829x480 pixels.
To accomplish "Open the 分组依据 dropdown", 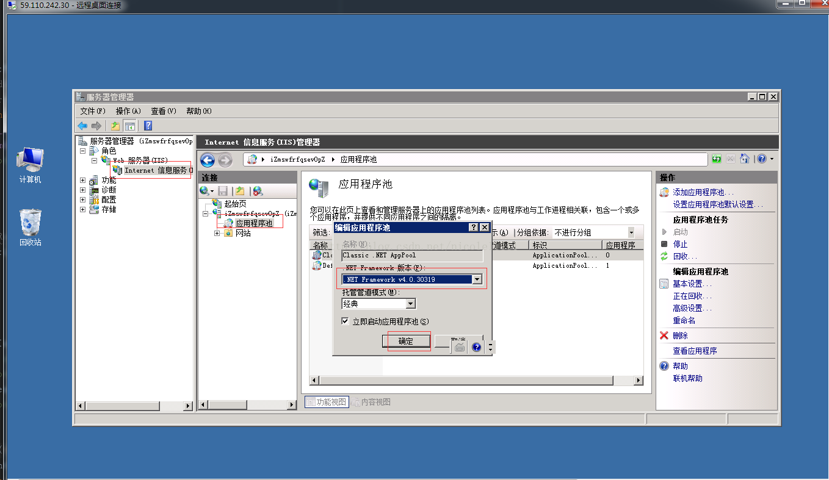I will 631,232.
